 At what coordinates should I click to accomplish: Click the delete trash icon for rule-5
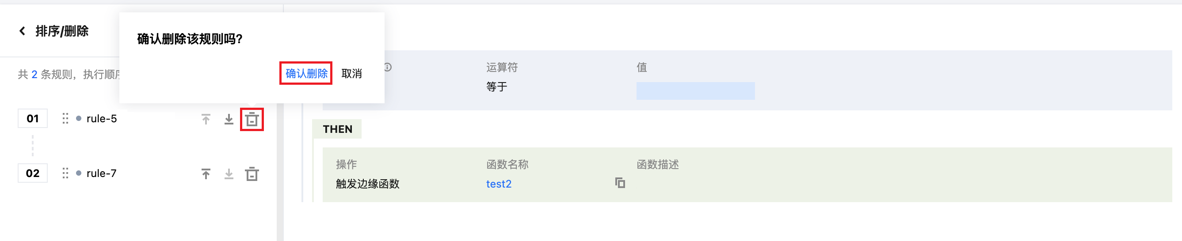coord(252,120)
